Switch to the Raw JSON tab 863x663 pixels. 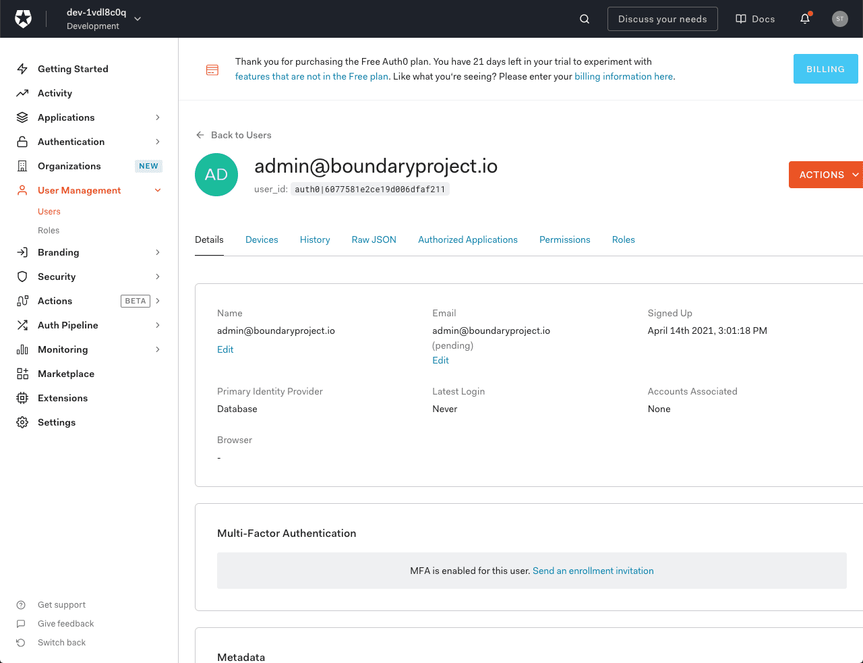click(374, 239)
